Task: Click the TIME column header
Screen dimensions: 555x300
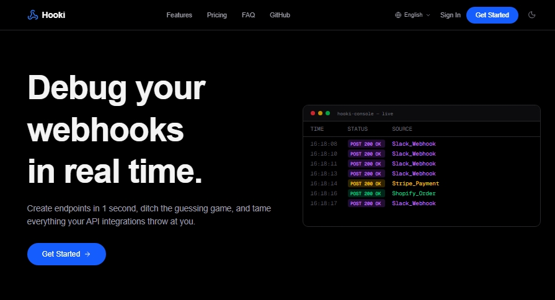Action: [317, 129]
